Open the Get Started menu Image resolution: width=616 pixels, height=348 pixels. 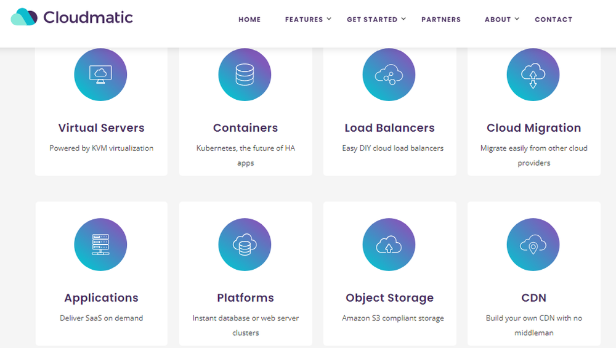(x=372, y=20)
